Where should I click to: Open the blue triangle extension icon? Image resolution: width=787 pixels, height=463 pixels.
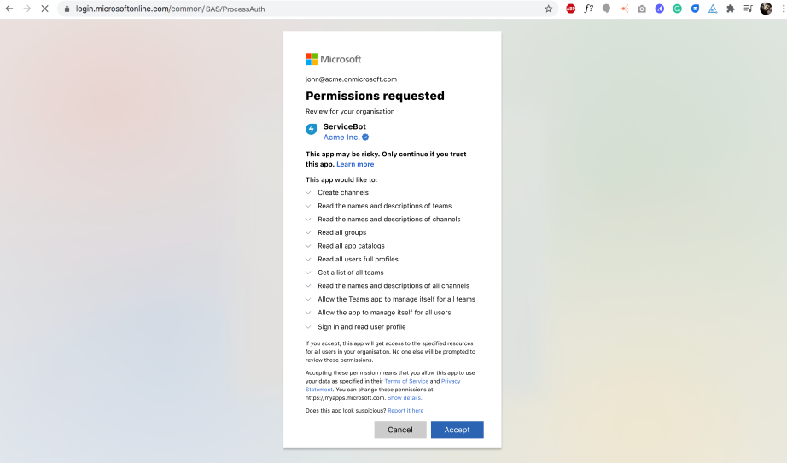713,9
